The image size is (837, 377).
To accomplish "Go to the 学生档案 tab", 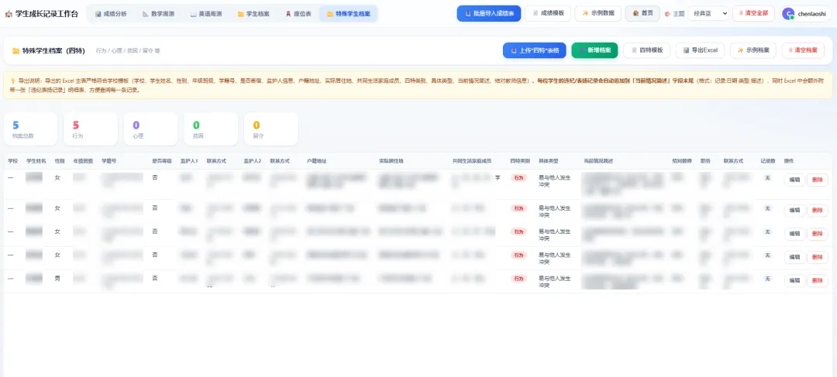I will tap(253, 14).
